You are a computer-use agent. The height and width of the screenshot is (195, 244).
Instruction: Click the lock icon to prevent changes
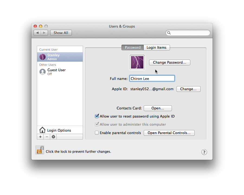[40, 150]
